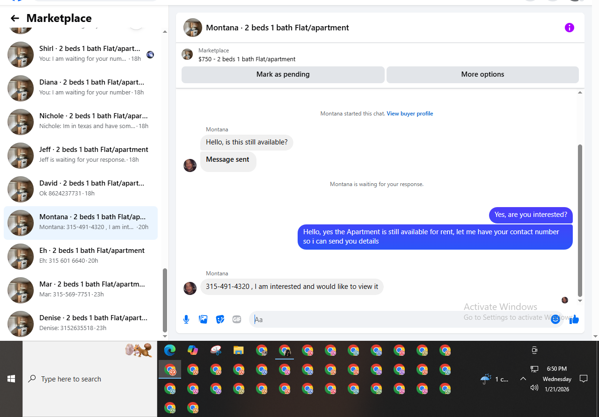Screen dimensions: 599x417
Task: Open Eh's apartment conversation
Action: [80, 256]
